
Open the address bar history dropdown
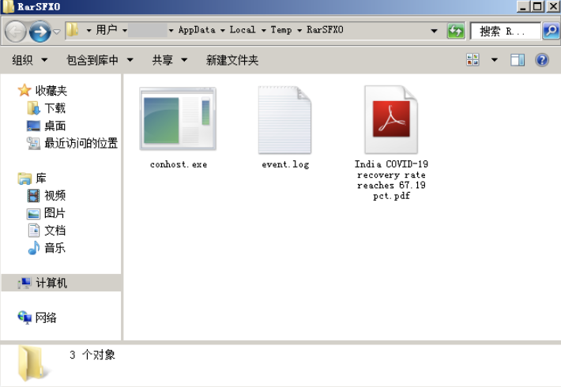435,31
